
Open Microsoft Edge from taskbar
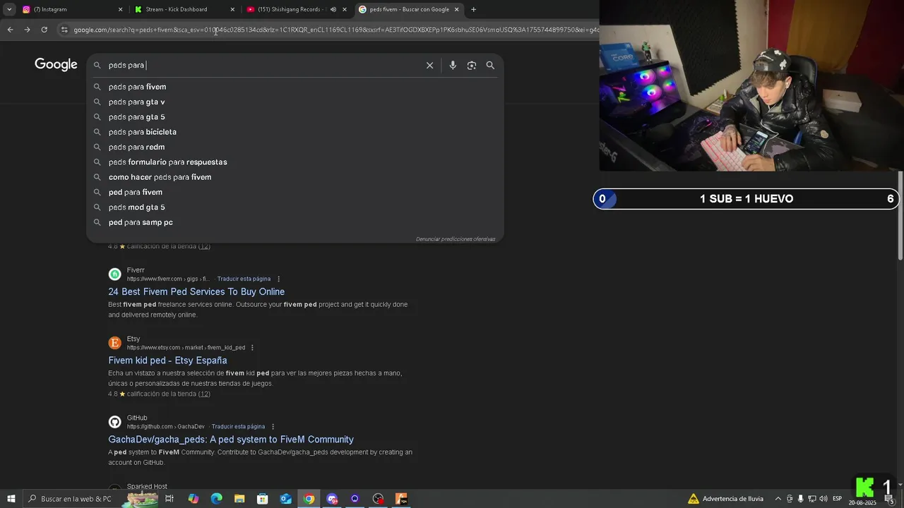[217, 499]
